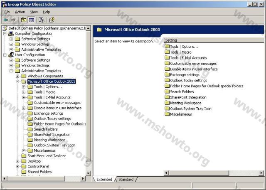Expand Tools | E-Mail Accounts tree node
The height and width of the screenshot is (190, 266).
[24, 97]
